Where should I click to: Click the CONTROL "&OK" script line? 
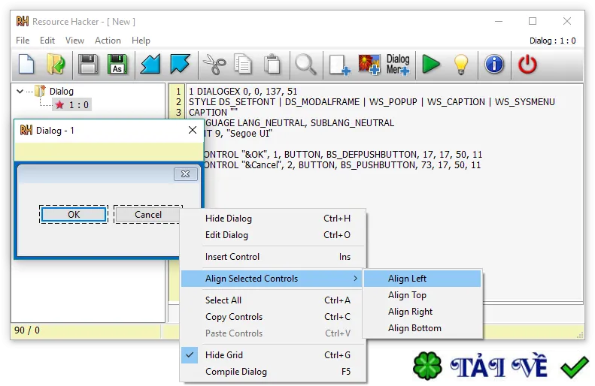pos(343,155)
